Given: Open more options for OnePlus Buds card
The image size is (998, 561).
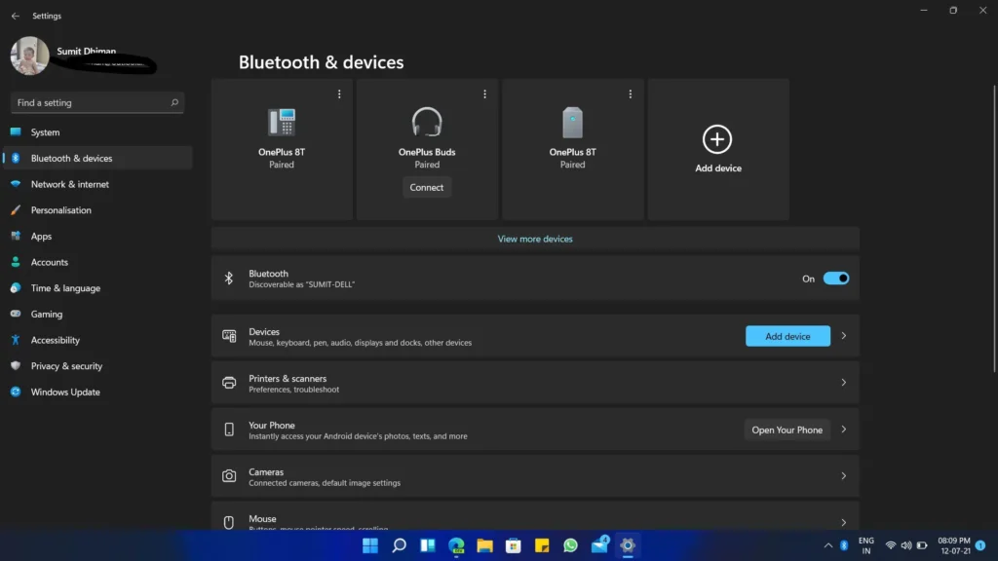Looking at the screenshot, I should tap(485, 94).
